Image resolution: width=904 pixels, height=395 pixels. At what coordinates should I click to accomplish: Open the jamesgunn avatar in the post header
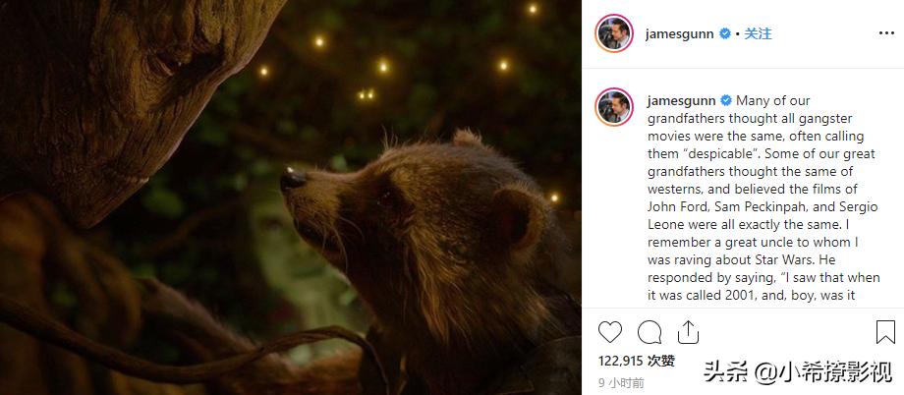(x=614, y=34)
